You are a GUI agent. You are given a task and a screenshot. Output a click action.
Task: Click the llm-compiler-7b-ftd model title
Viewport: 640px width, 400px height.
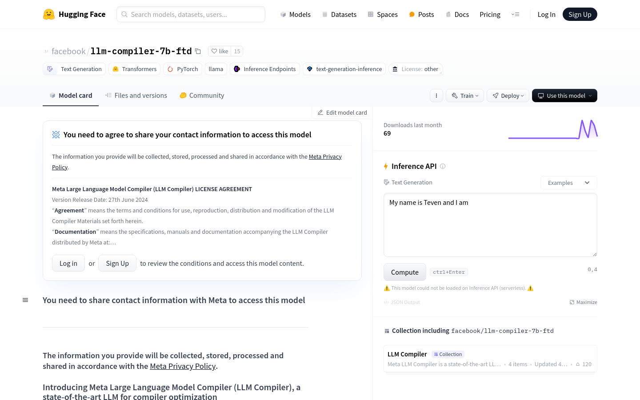(141, 51)
